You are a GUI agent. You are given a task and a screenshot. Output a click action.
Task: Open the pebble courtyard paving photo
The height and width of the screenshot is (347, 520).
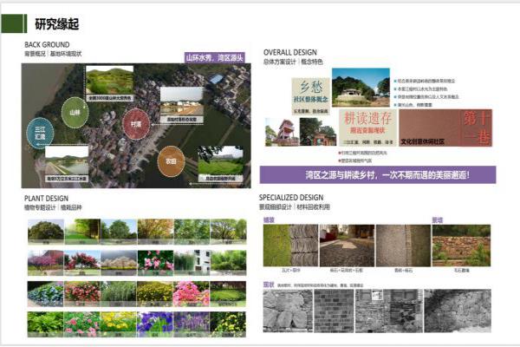(347, 246)
